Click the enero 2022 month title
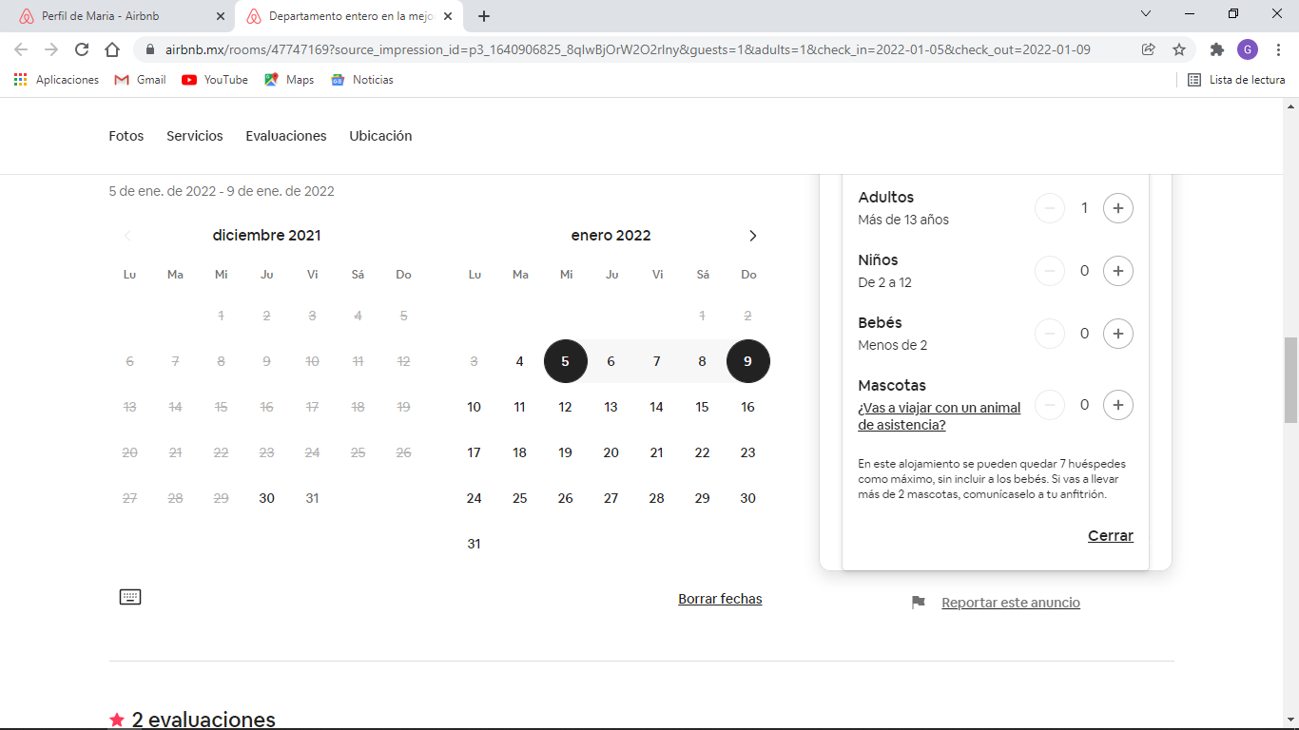Screen dimensions: 1299x730 coord(611,236)
